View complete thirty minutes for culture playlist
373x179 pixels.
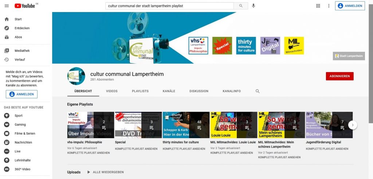tap(184, 149)
